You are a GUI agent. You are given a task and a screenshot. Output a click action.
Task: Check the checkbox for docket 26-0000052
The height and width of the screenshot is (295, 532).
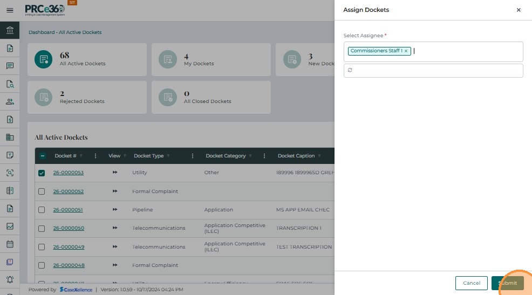[x=42, y=191]
